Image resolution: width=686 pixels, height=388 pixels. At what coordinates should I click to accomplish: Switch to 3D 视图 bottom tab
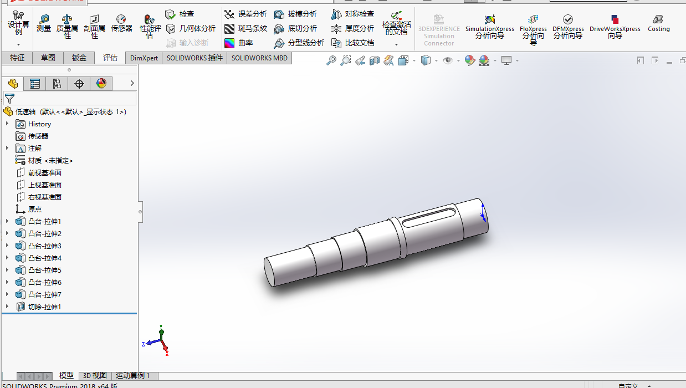(95, 376)
